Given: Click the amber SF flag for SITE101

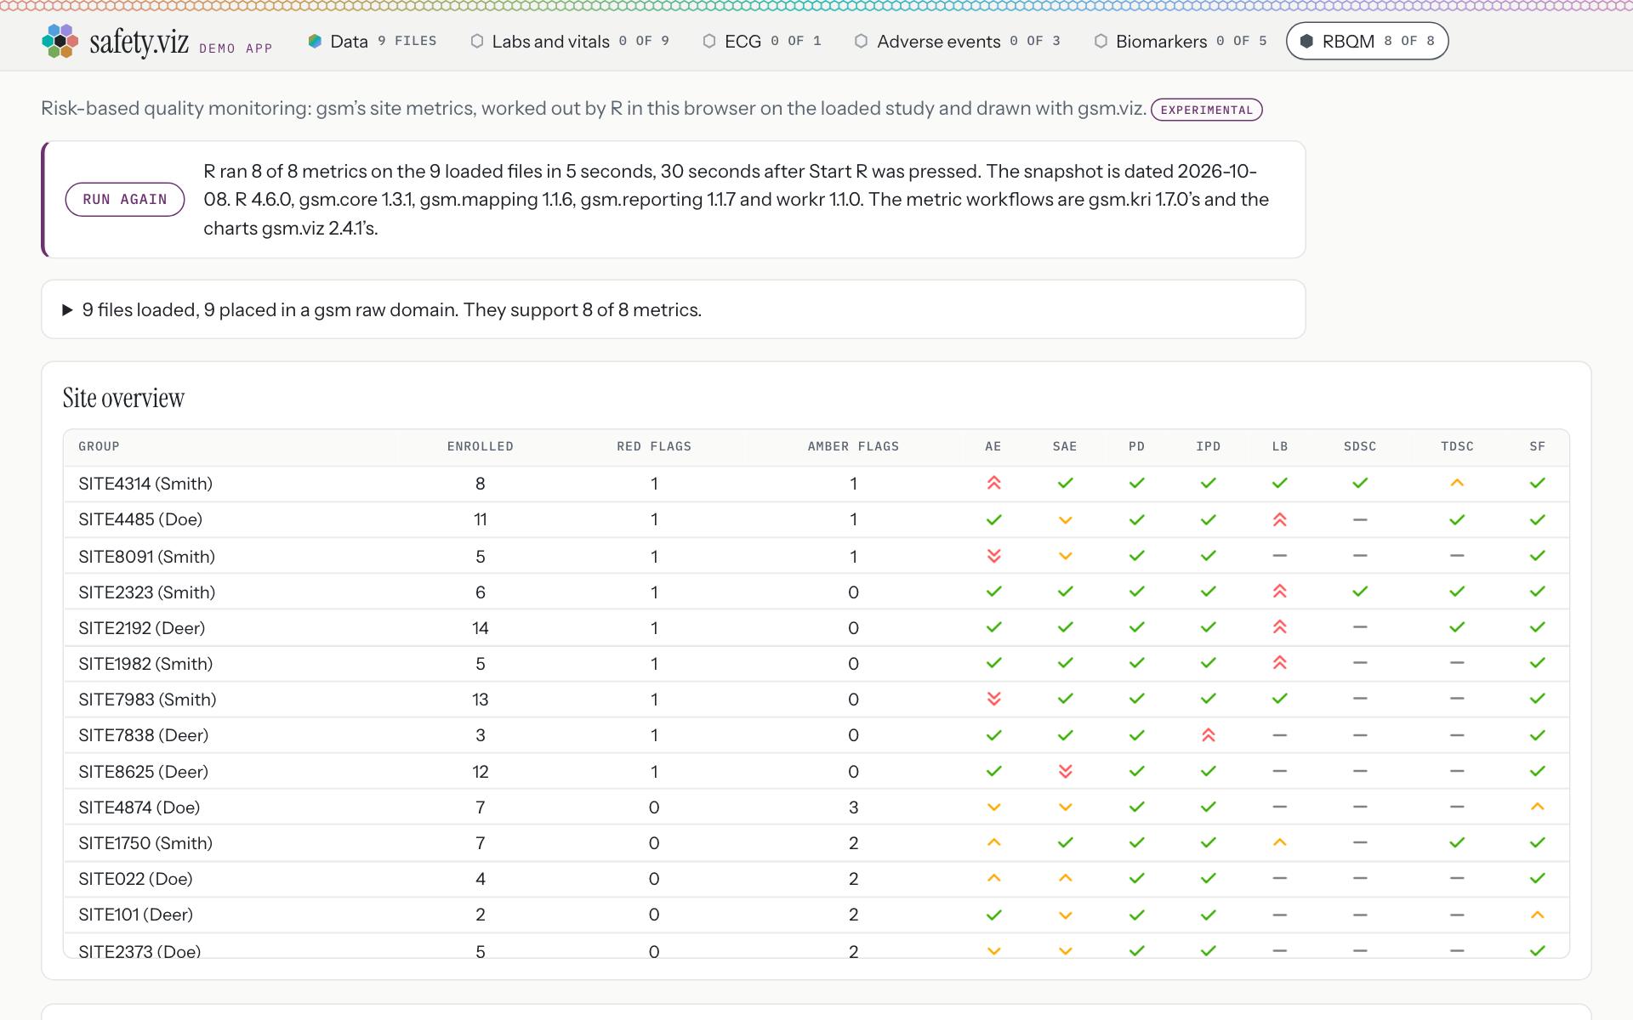Looking at the screenshot, I should 1537,915.
